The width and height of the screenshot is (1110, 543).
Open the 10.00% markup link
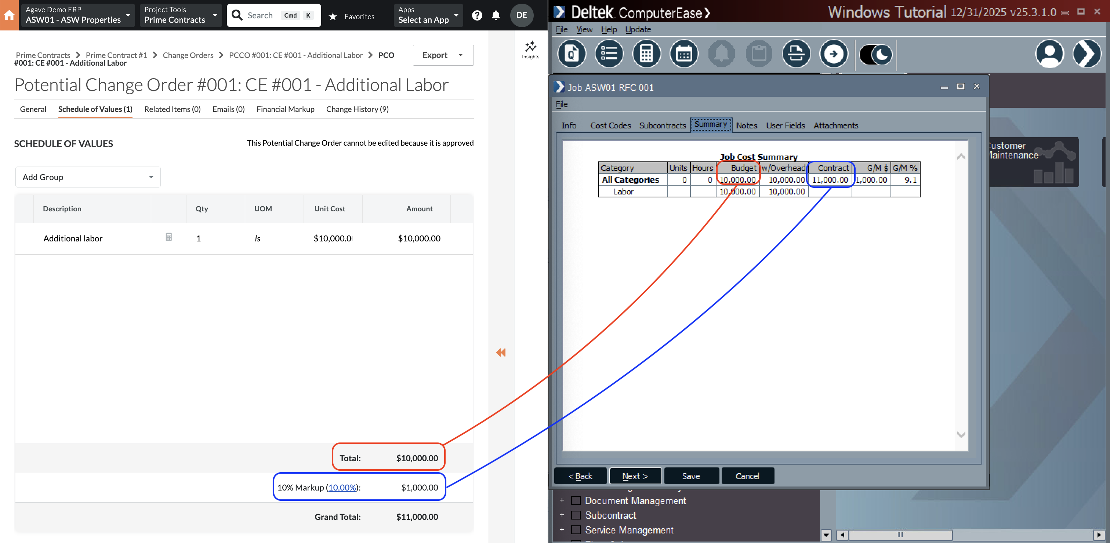[342, 488]
